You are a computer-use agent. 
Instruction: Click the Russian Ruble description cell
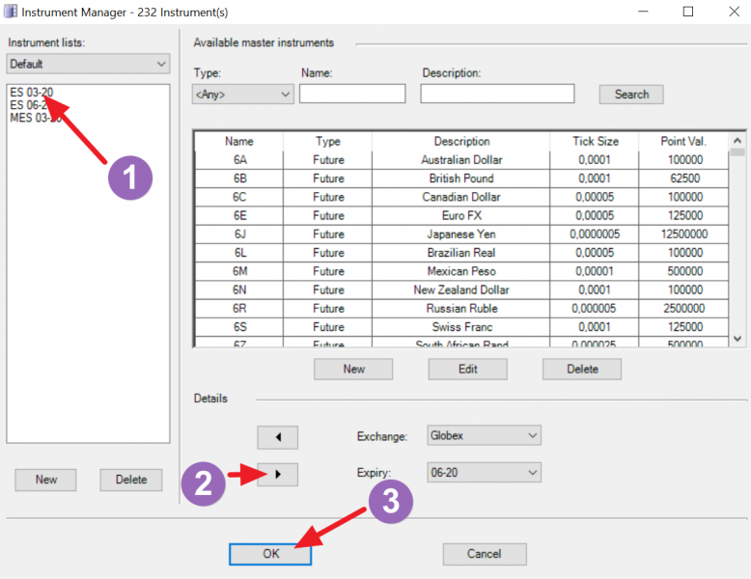(x=461, y=309)
